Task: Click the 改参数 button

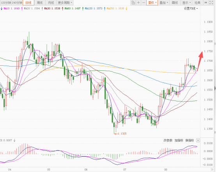Action: tap(168, 140)
